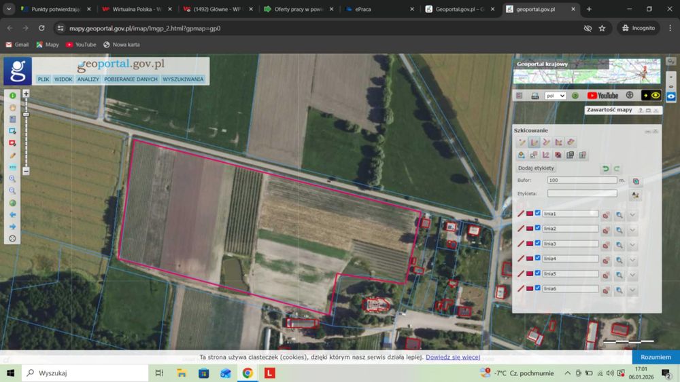Click the globe full extent icon
The width and height of the screenshot is (680, 382).
[12, 203]
